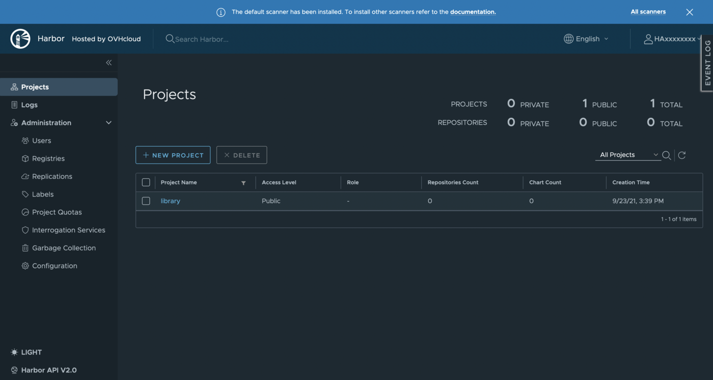Click the NEW PROJECT button
Screen dimensions: 713x380
(173, 155)
